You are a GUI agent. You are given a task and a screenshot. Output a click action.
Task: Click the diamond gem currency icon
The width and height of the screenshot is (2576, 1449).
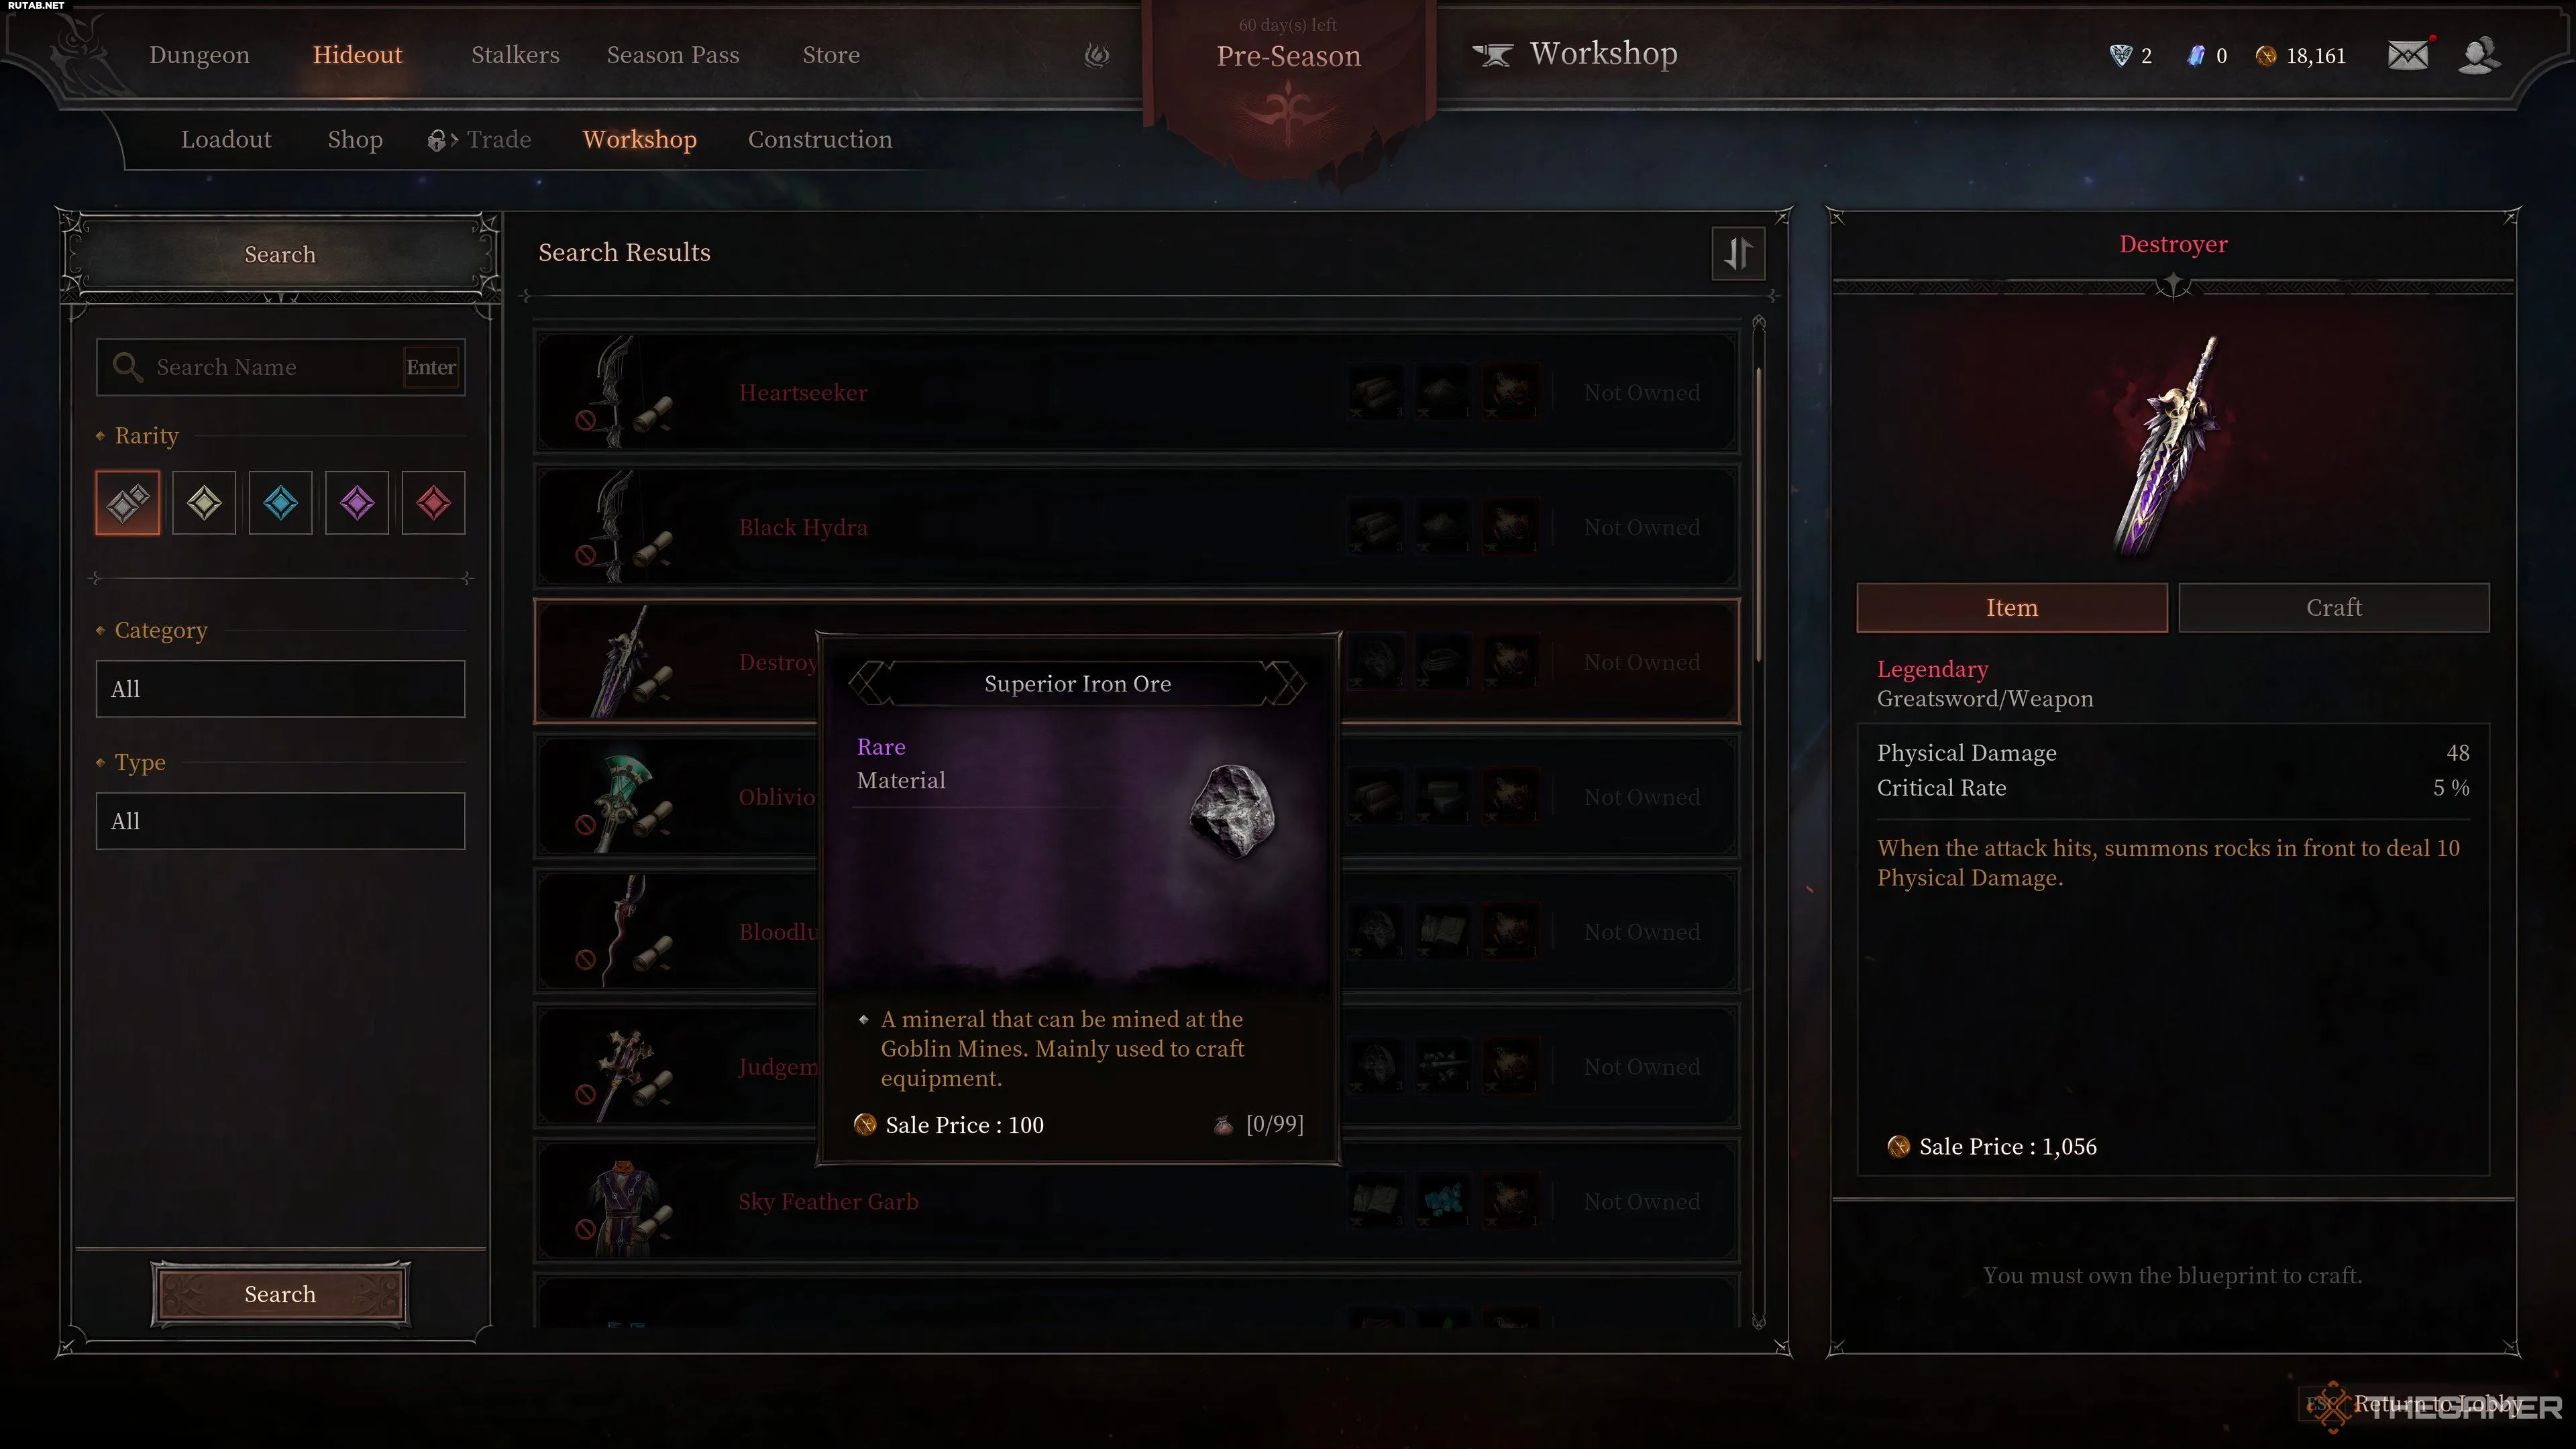point(2120,56)
